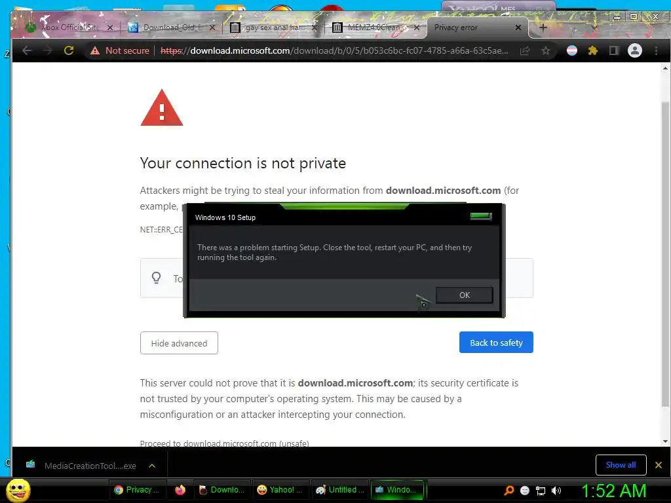Toggle the browser side panel icon

(613, 50)
